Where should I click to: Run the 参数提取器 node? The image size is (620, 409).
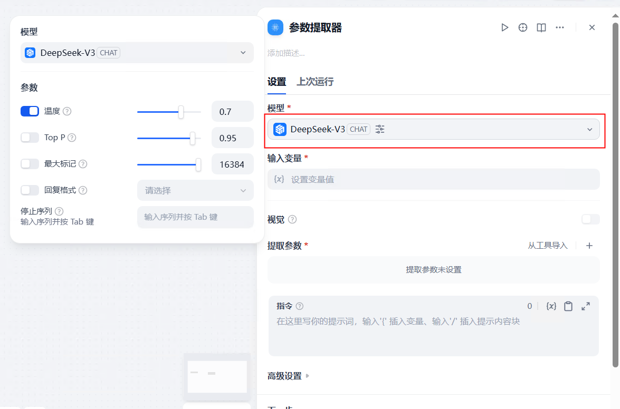pyautogui.click(x=504, y=27)
